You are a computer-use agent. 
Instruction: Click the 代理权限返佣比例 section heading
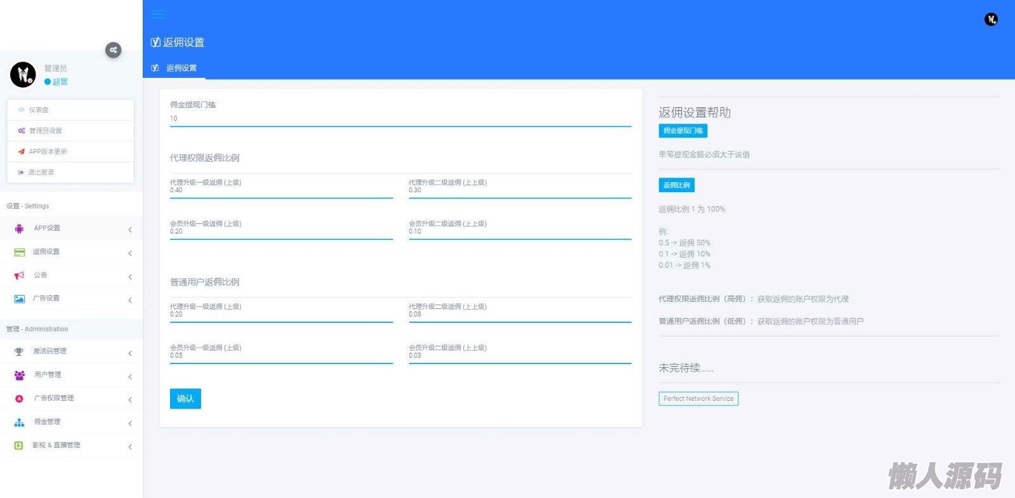click(x=204, y=158)
